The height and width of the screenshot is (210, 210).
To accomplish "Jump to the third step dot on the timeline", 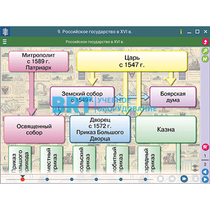I will pos(71,180).
